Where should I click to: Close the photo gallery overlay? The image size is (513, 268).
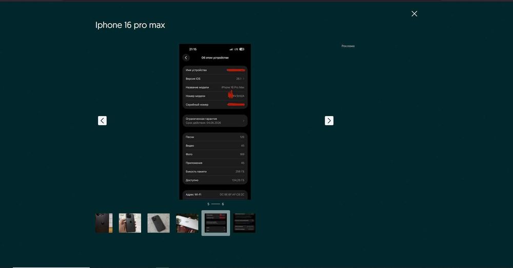(x=414, y=13)
